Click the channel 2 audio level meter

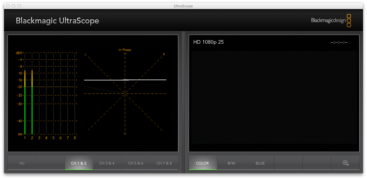point(32,93)
